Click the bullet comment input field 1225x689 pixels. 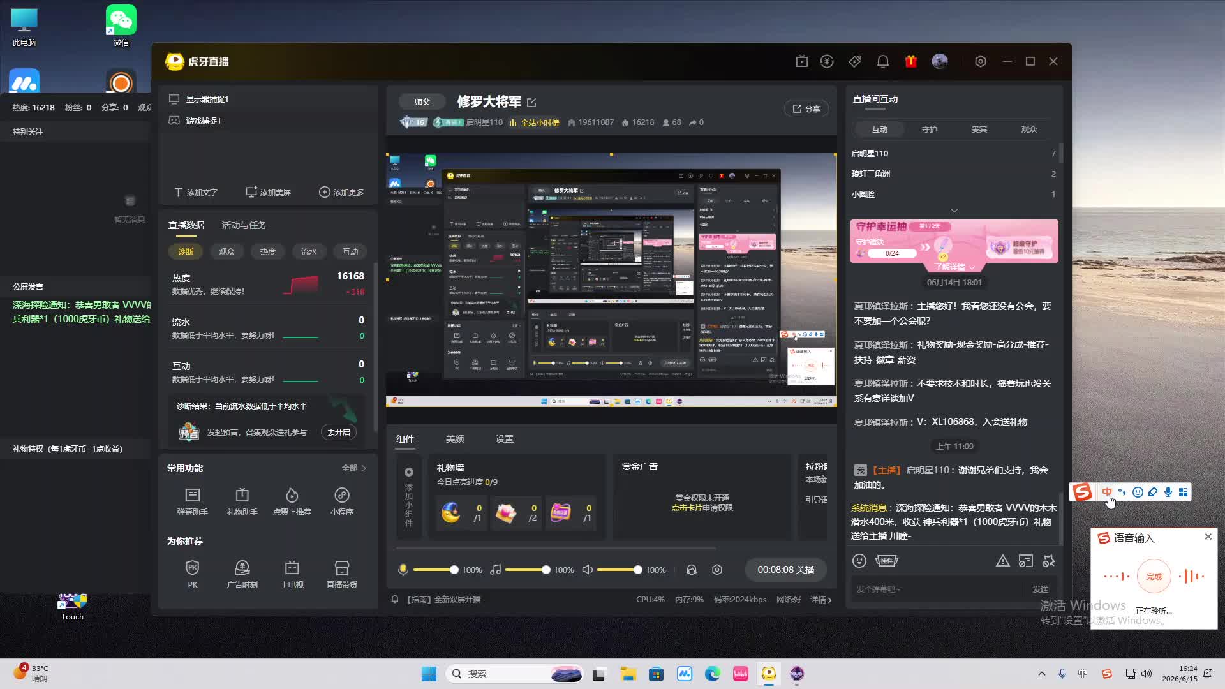click(x=938, y=589)
